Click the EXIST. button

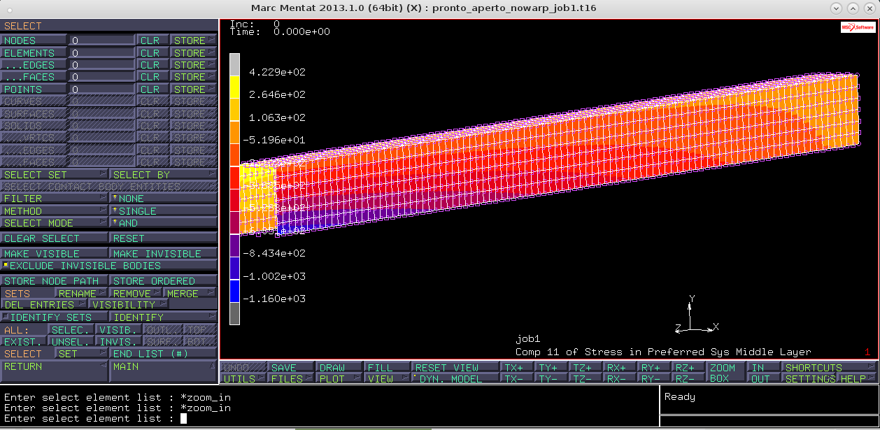point(24,342)
